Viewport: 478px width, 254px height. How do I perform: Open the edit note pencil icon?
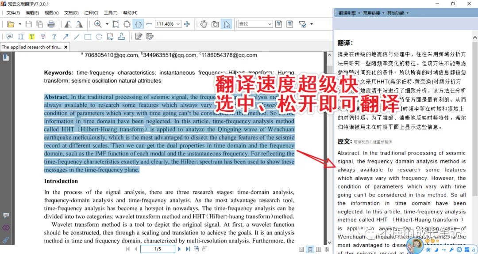(x=139, y=37)
